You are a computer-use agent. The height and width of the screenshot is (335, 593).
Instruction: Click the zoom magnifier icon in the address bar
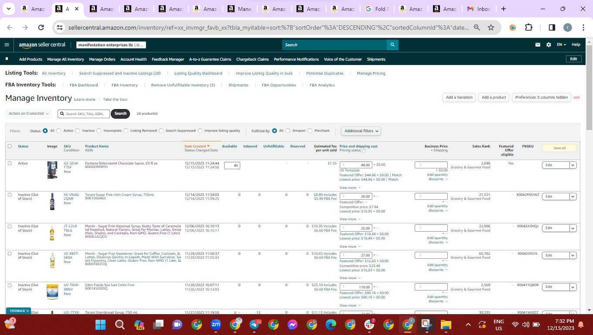pyautogui.click(x=477, y=27)
